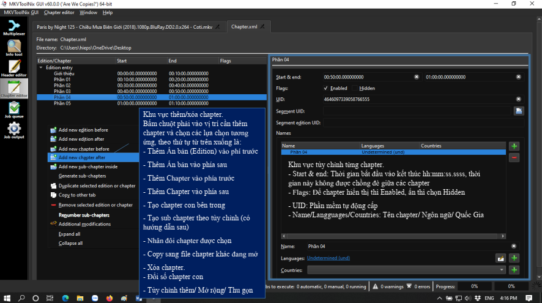542x303 pixels.
Task: Open the MKVToolNix GUI menu
Action: click(21, 12)
